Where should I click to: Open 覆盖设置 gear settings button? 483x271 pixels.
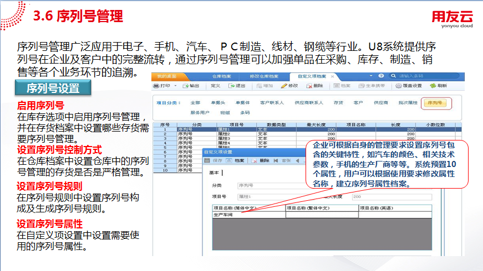pyautogui.click(x=409, y=86)
